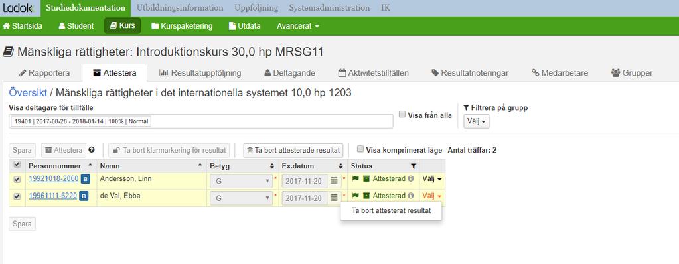Open Betyg dropdown for de Val, Ebba
Image resolution: width=679 pixels, height=264 pixels.
[241, 198]
